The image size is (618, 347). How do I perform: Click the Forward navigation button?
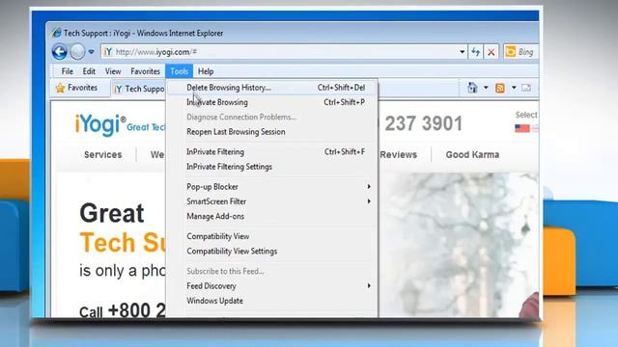[x=77, y=51]
